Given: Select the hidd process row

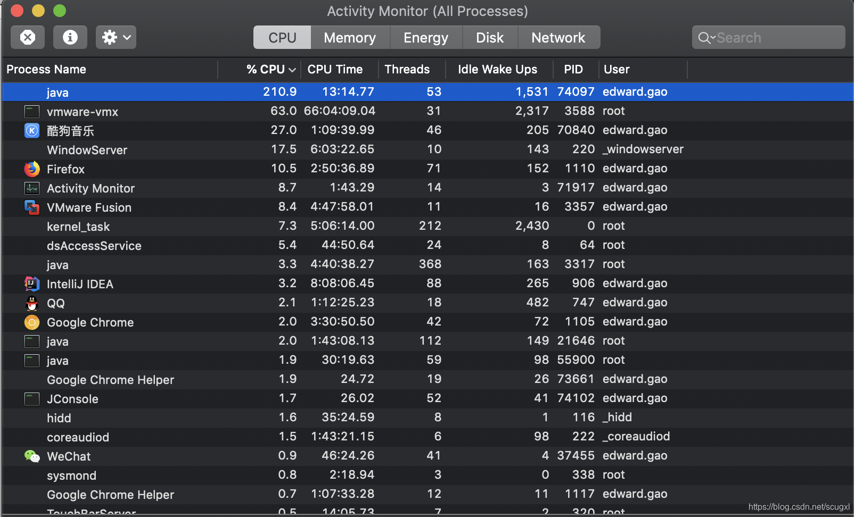Looking at the screenshot, I should point(427,418).
